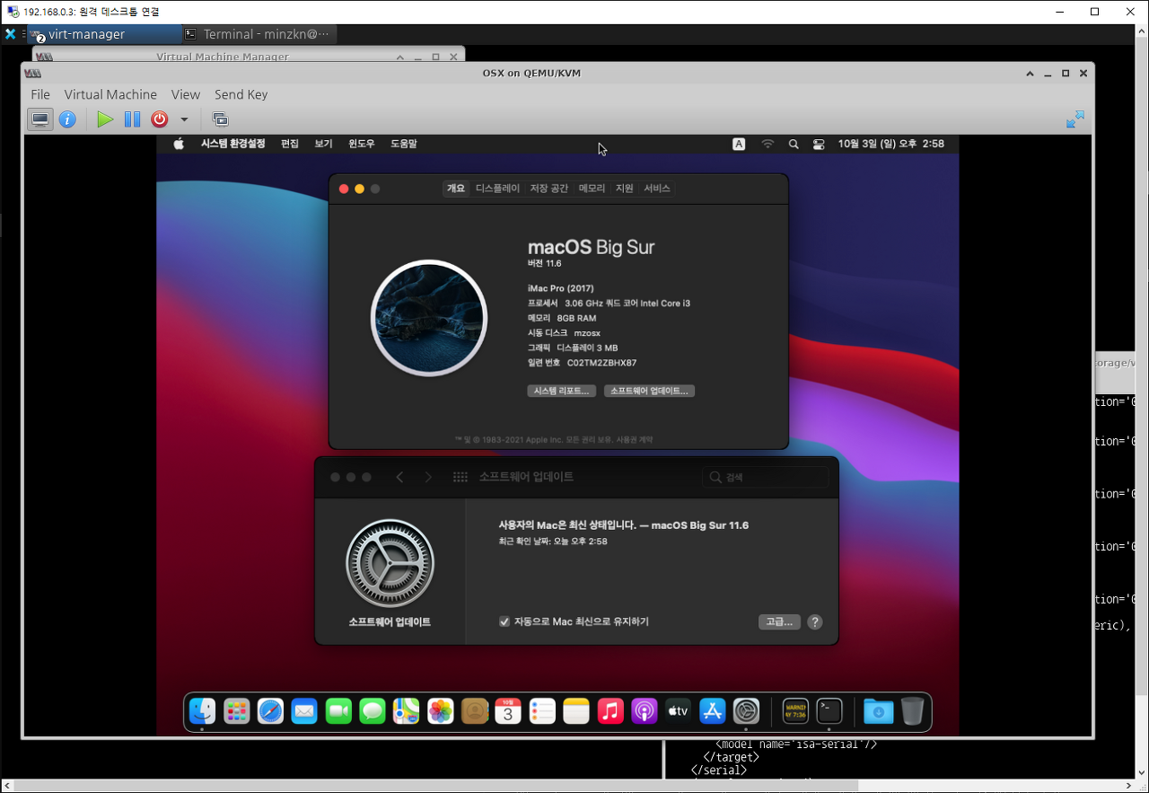Switch to the 디스플레이 tab
The width and height of the screenshot is (1149, 793).
[x=497, y=189]
